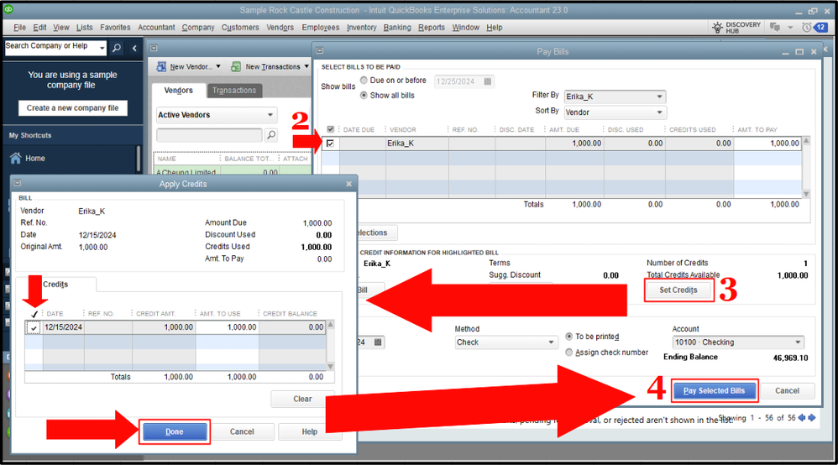
Task: Expand the New Transactions dropdown arrow
Action: (x=306, y=66)
